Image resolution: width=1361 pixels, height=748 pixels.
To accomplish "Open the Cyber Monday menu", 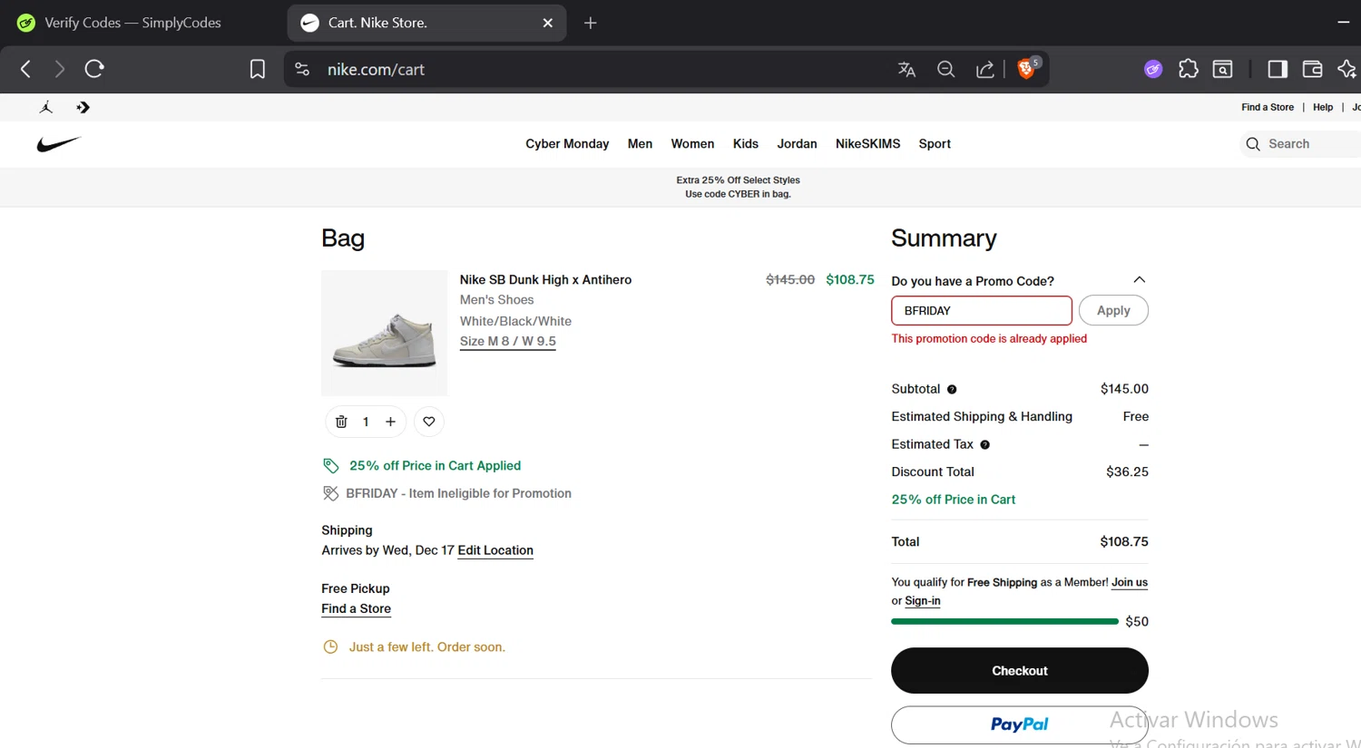I will (567, 144).
